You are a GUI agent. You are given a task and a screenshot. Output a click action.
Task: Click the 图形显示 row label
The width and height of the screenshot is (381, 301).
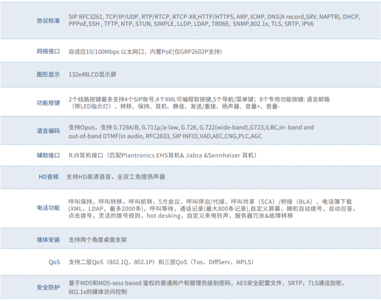pyautogui.click(x=48, y=74)
